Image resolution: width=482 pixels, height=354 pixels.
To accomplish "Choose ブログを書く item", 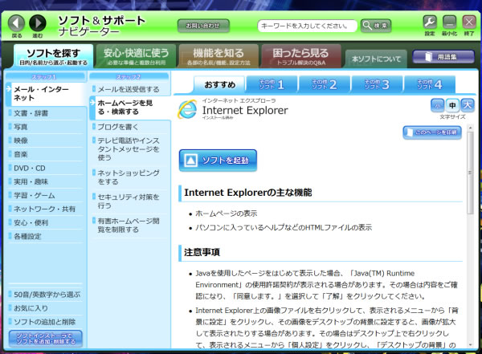I will pos(129,127).
